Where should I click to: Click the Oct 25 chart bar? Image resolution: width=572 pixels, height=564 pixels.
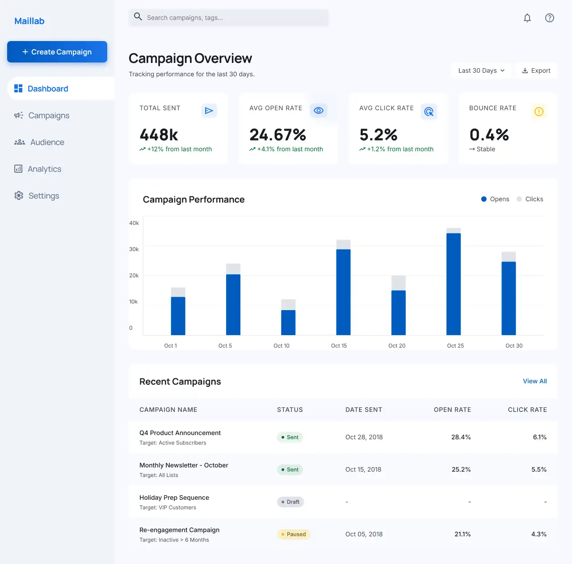[454, 282]
